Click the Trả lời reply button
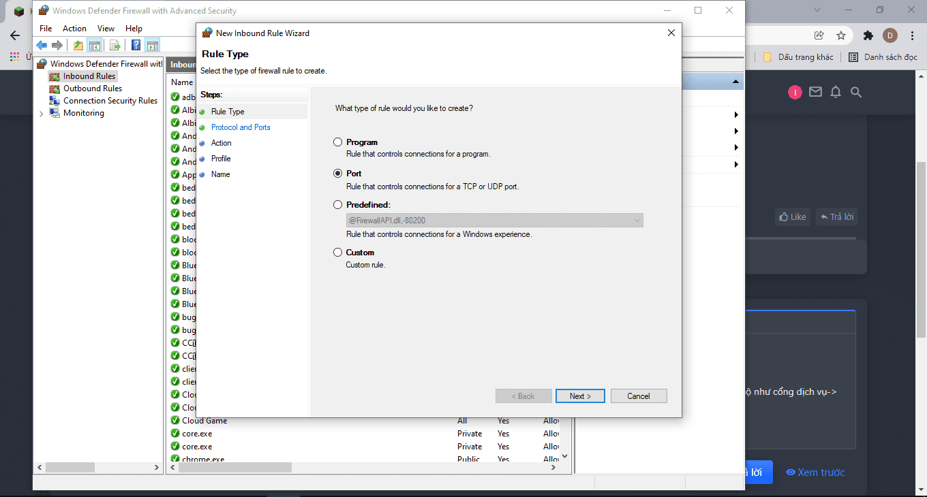Screen dimensions: 927x497 (x=837, y=217)
